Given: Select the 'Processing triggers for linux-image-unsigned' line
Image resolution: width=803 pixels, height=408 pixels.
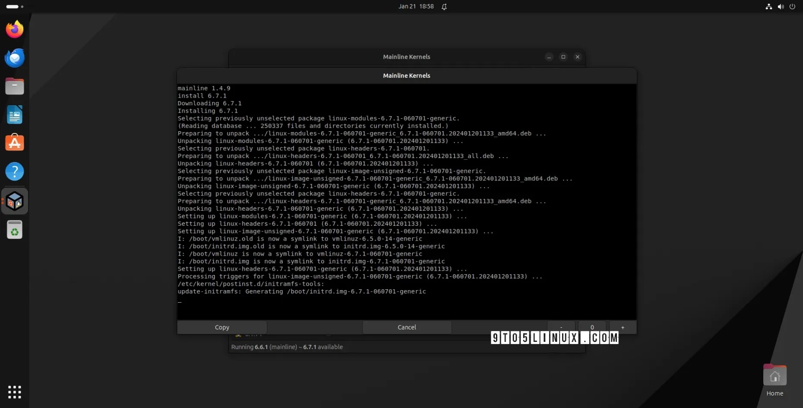Looking at the screenshot, I should point(360,276).
